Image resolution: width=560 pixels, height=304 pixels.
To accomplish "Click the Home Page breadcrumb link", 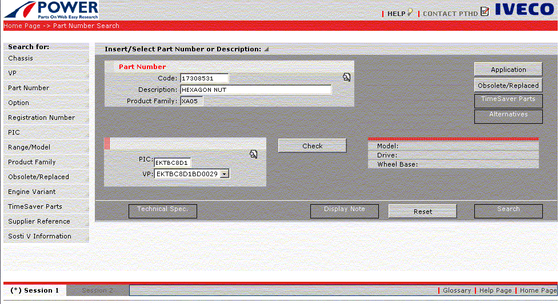I will [22, 26].
